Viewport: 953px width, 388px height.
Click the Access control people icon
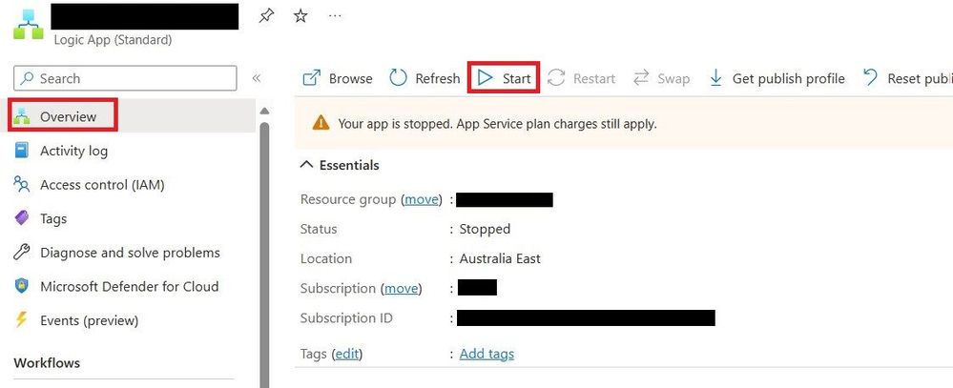[21, 184]
